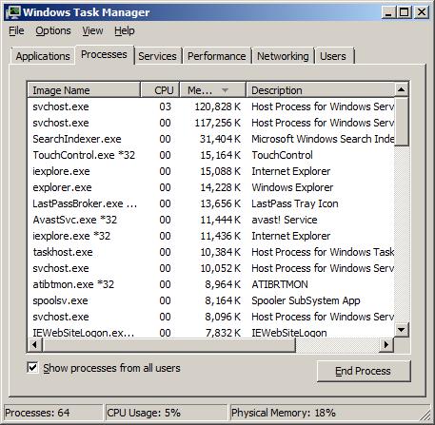Click the Task Manager title bar icon
Screen dimensions: 435x425
pyautogui.click(x=13, y=12)
